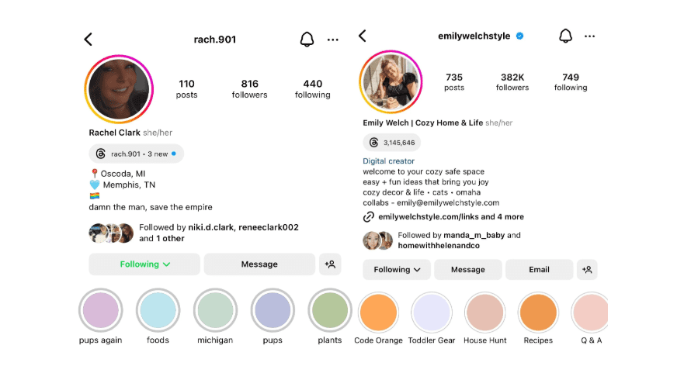Image resolution: width=684 pixels, height=373 pixels.
Task: Click the Email button
Action: pyautogui.click(x=539, y=269)
